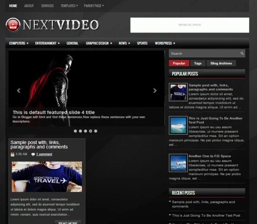Open the Entertainment category dropdown
This screenshot has width=257, height=224.
(x=47, y=43)
